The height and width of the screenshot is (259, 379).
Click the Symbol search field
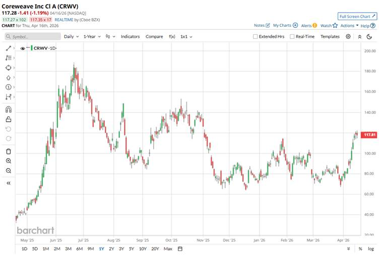click(33, 36)
